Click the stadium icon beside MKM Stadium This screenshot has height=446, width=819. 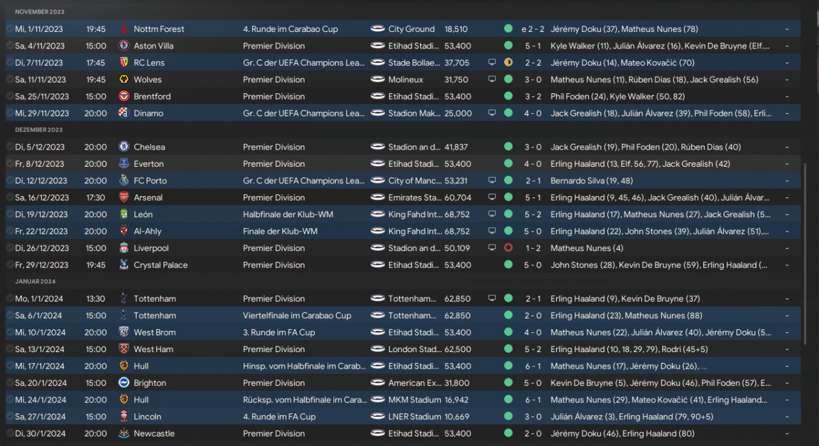tap(378, 400)
